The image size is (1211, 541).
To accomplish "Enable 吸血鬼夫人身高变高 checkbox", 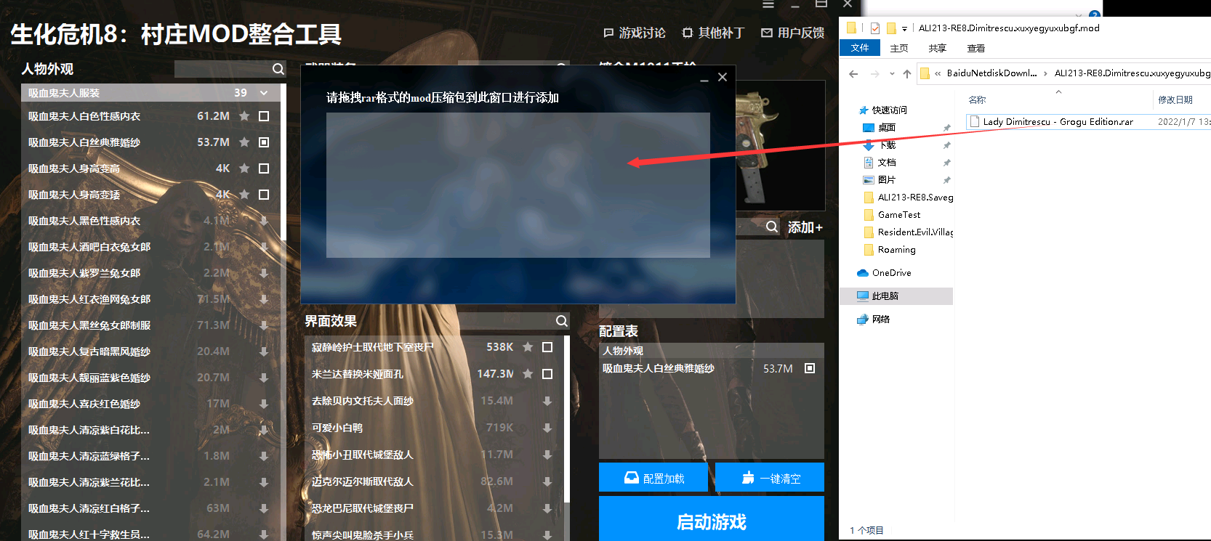I will (264, 168).
